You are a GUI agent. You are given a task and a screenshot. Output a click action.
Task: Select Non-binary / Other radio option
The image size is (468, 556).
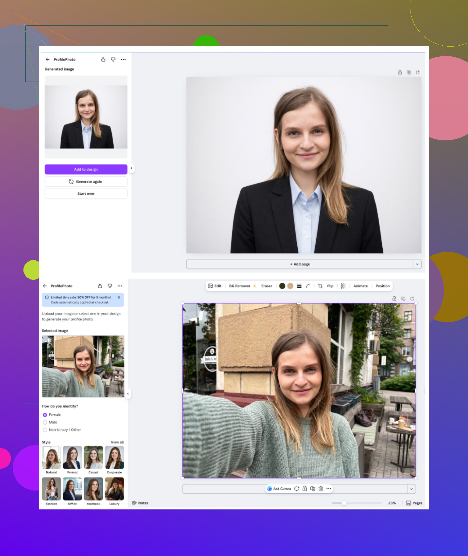click(x=45, y=430)
